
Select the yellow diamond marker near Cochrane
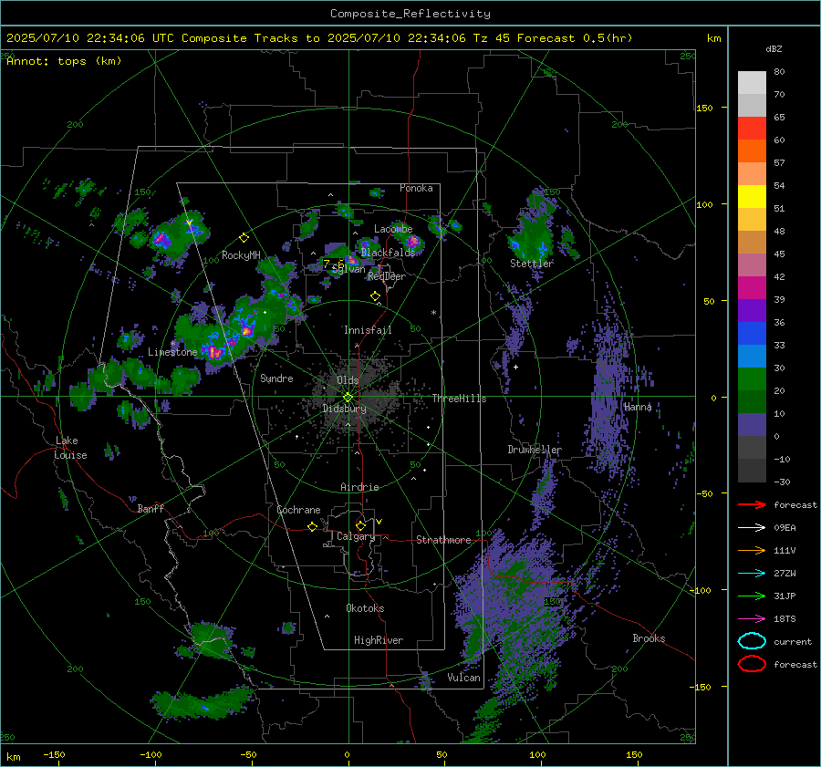pyautogui.click(x=312, y=526)
